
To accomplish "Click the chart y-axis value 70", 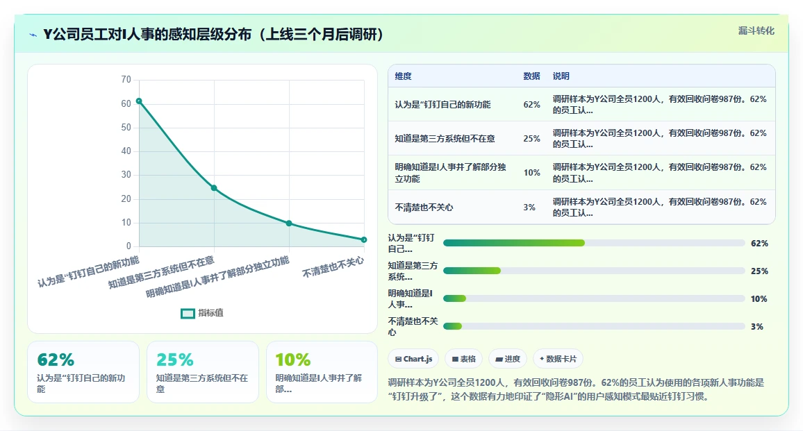I will (x=126, y=79).
